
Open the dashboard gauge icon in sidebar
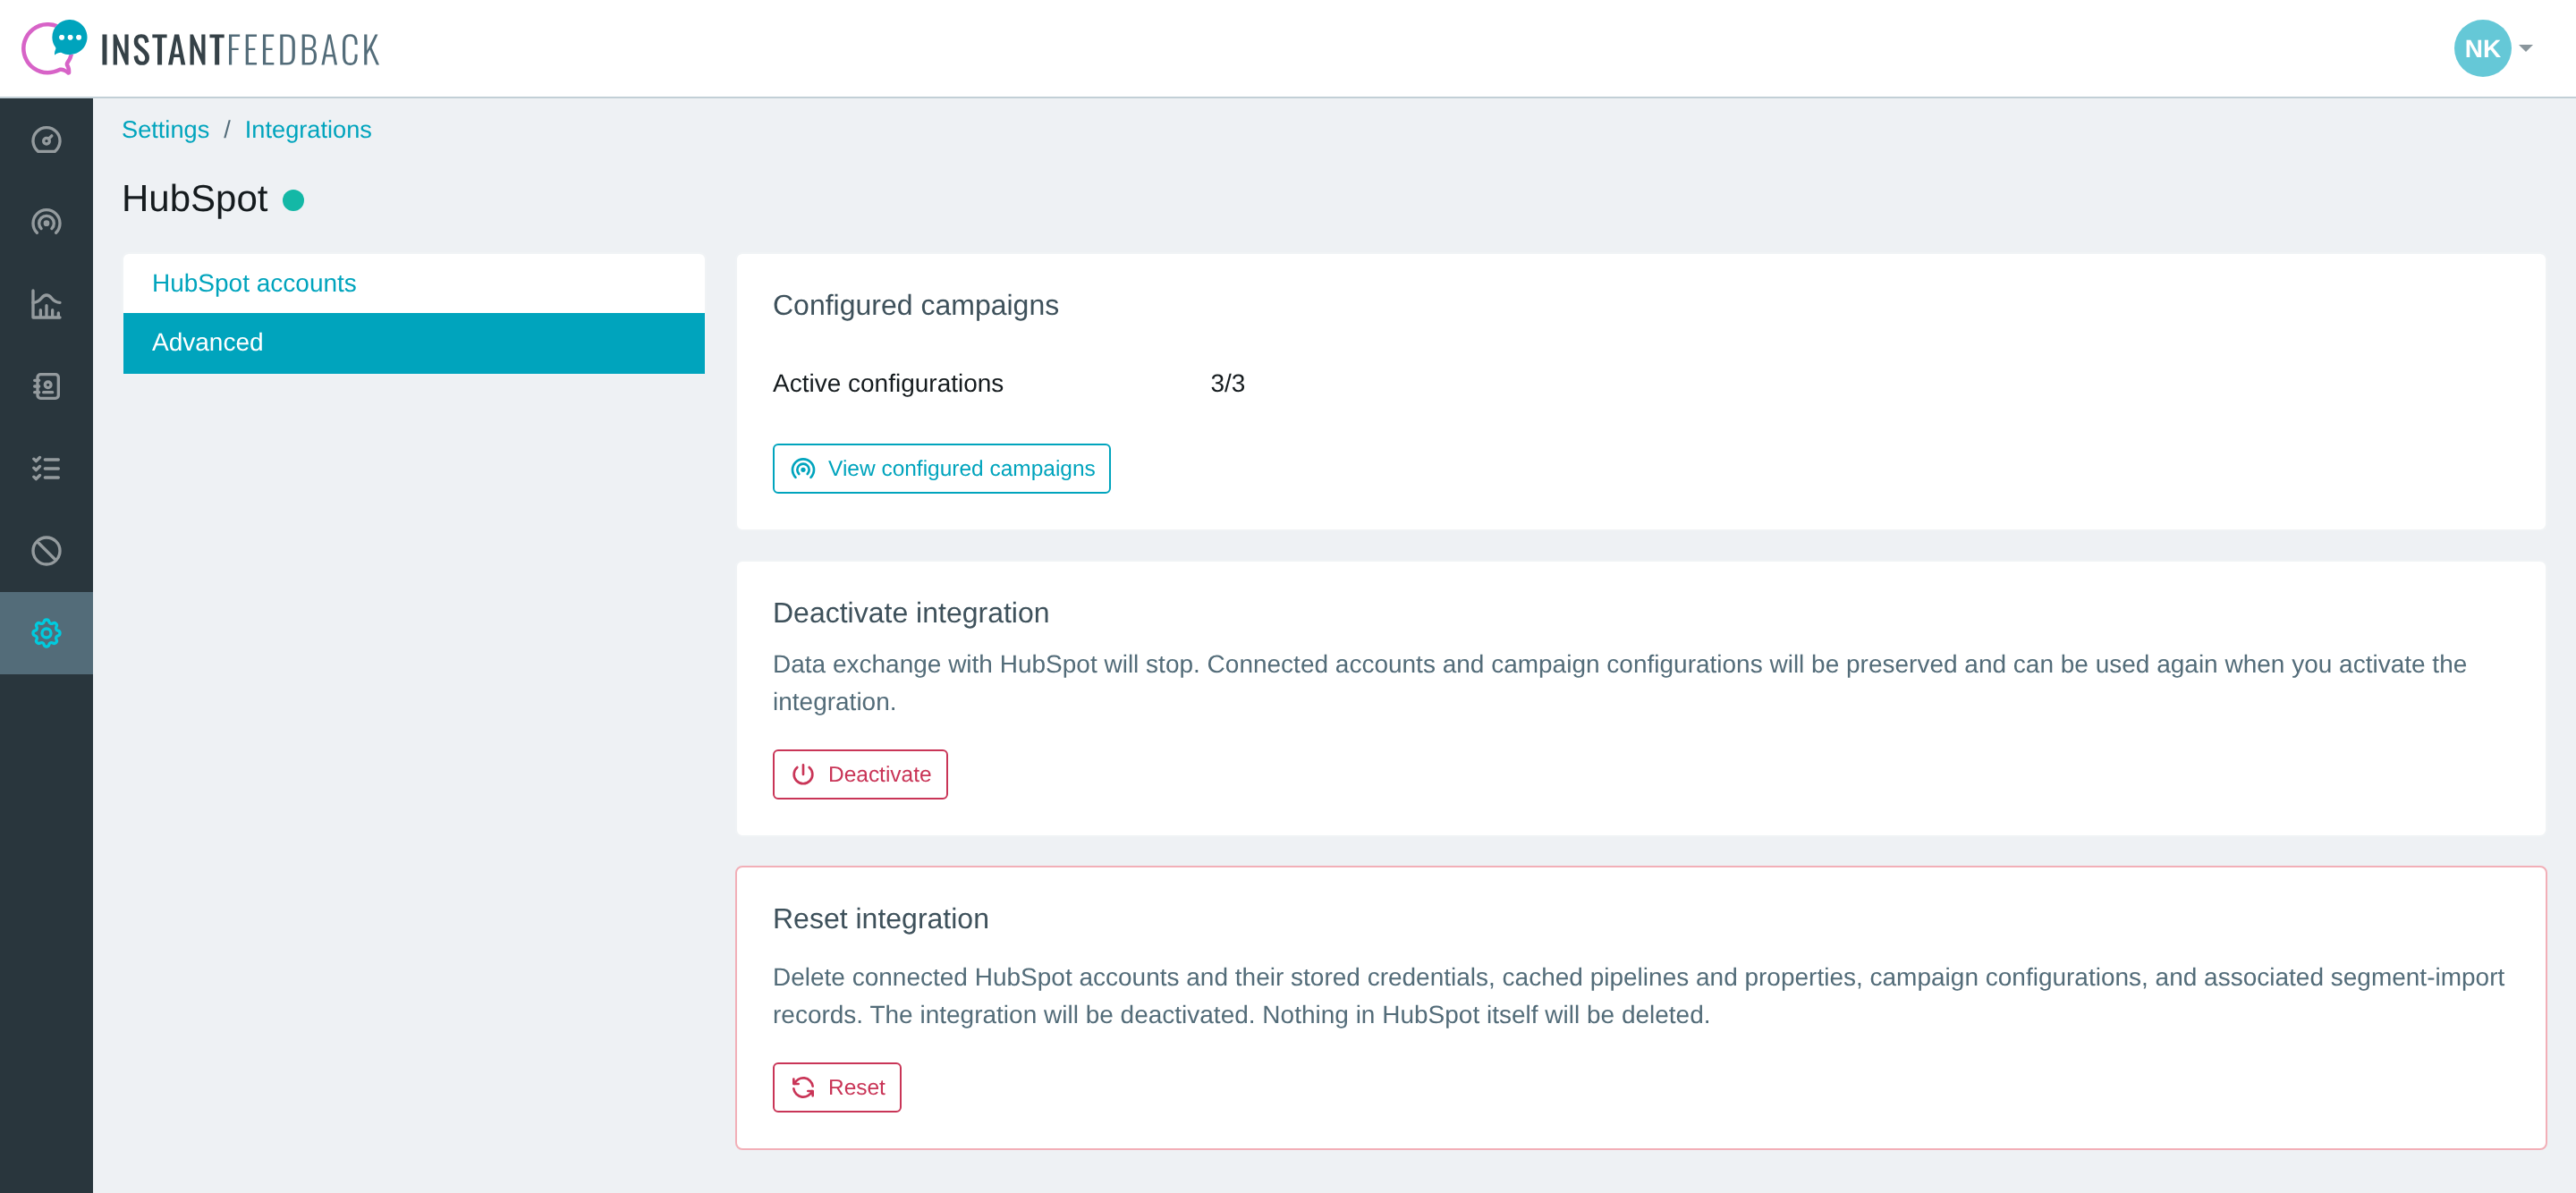click(46, 140)
